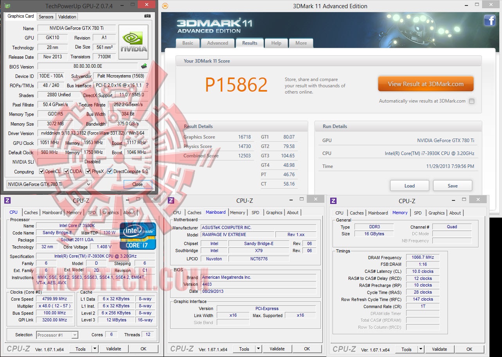The height and width of the screenshot is (357, 502).
Task: Click Z icon of CPU-Z Memory window
Action: tap(333, 201)
